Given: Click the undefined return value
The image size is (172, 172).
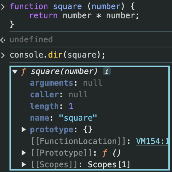Looking at the screenshot, I should pos(31,39).
